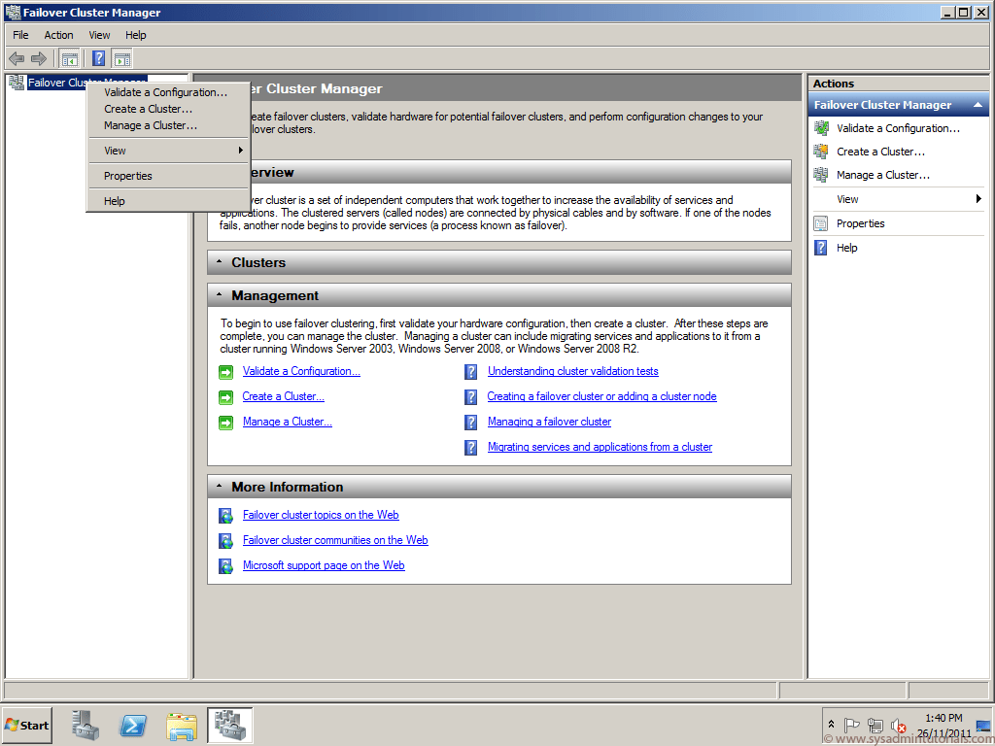Click the Back navigation arrow on the toolbar

point(16,58)
